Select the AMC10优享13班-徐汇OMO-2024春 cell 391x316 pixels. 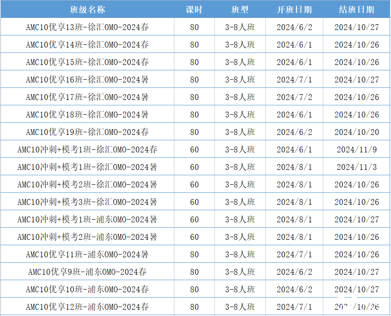(x=87, y=27)
